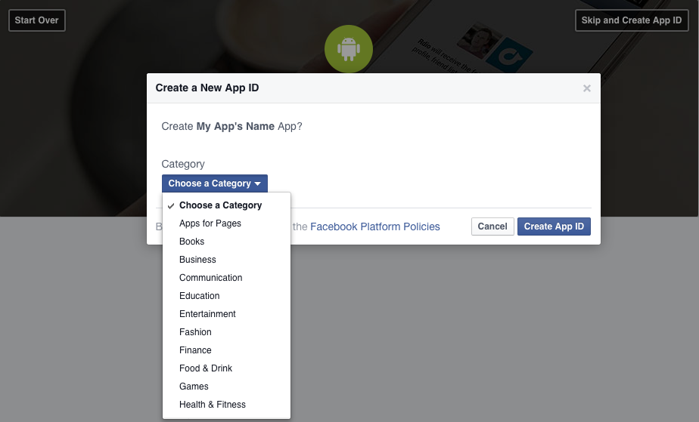
Task: Select Food & Drink category
Action: [x=206, y=368]
